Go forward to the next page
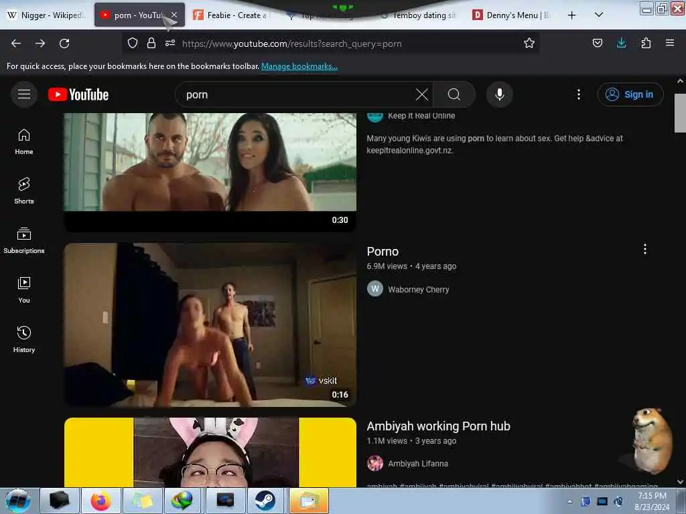Screen dimensions: 686x514 (x=40, y=44)
